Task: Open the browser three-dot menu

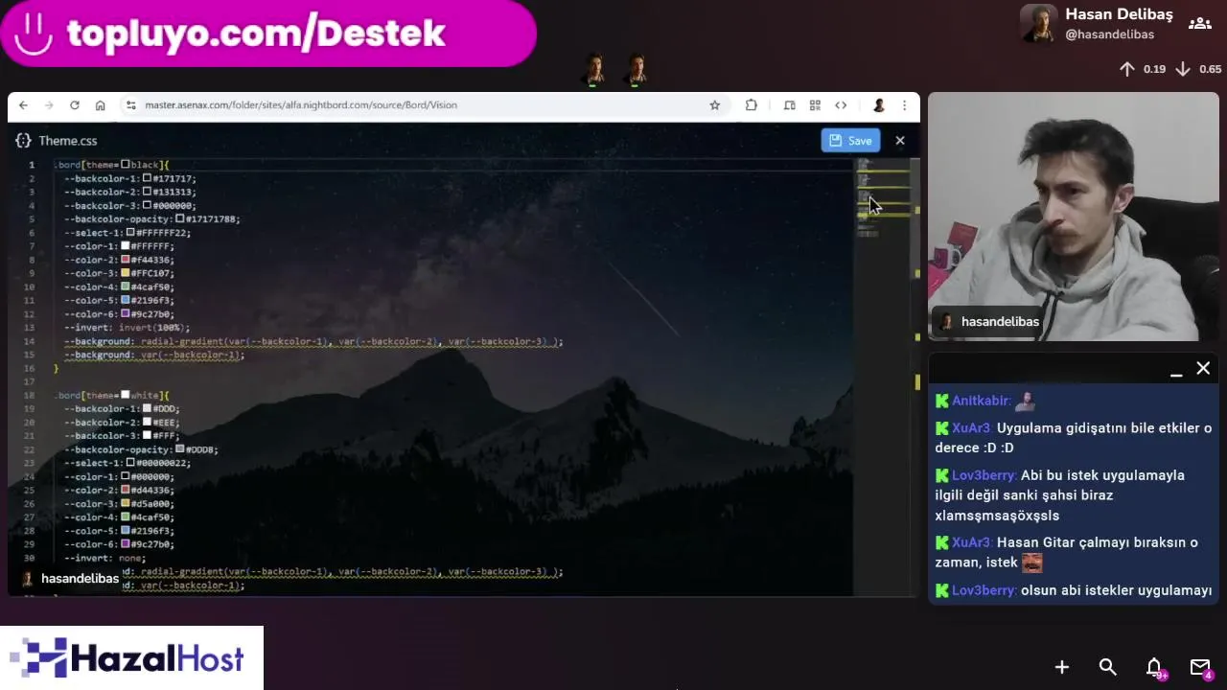Action: 903,105
